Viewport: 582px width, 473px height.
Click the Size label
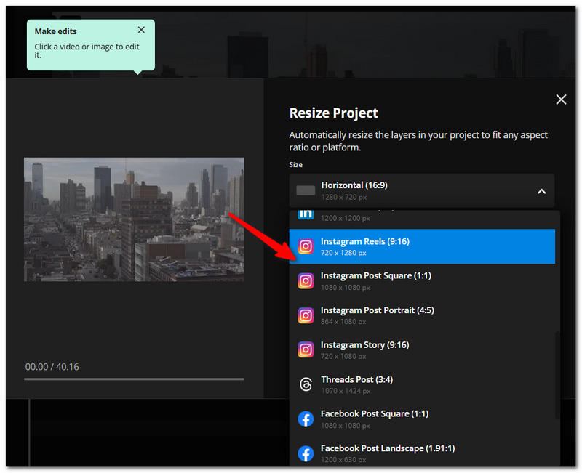(x=295, y=165)
